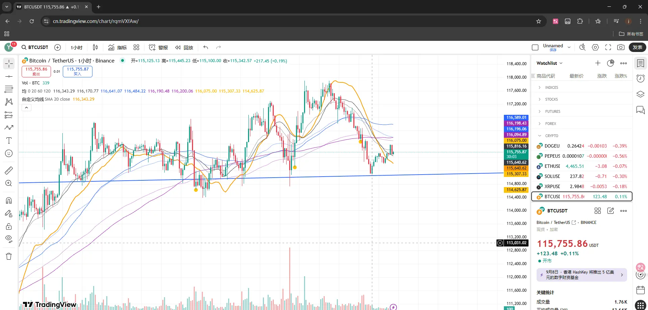Select the XRPUSDT watchlist row
This screenshot has height=310, width=648.
pyautogui.click(x=582, y=186)
